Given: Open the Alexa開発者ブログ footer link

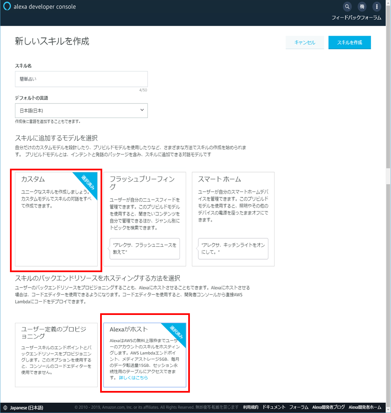Looking at the screenshot, I should pyautogui.click(x=329, y=407).
